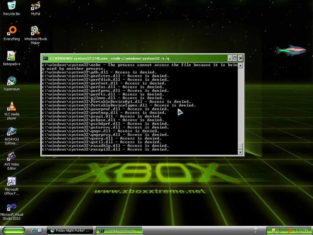Click the oobe process cannot access line

pyautogui.click(x=140, y=67)
